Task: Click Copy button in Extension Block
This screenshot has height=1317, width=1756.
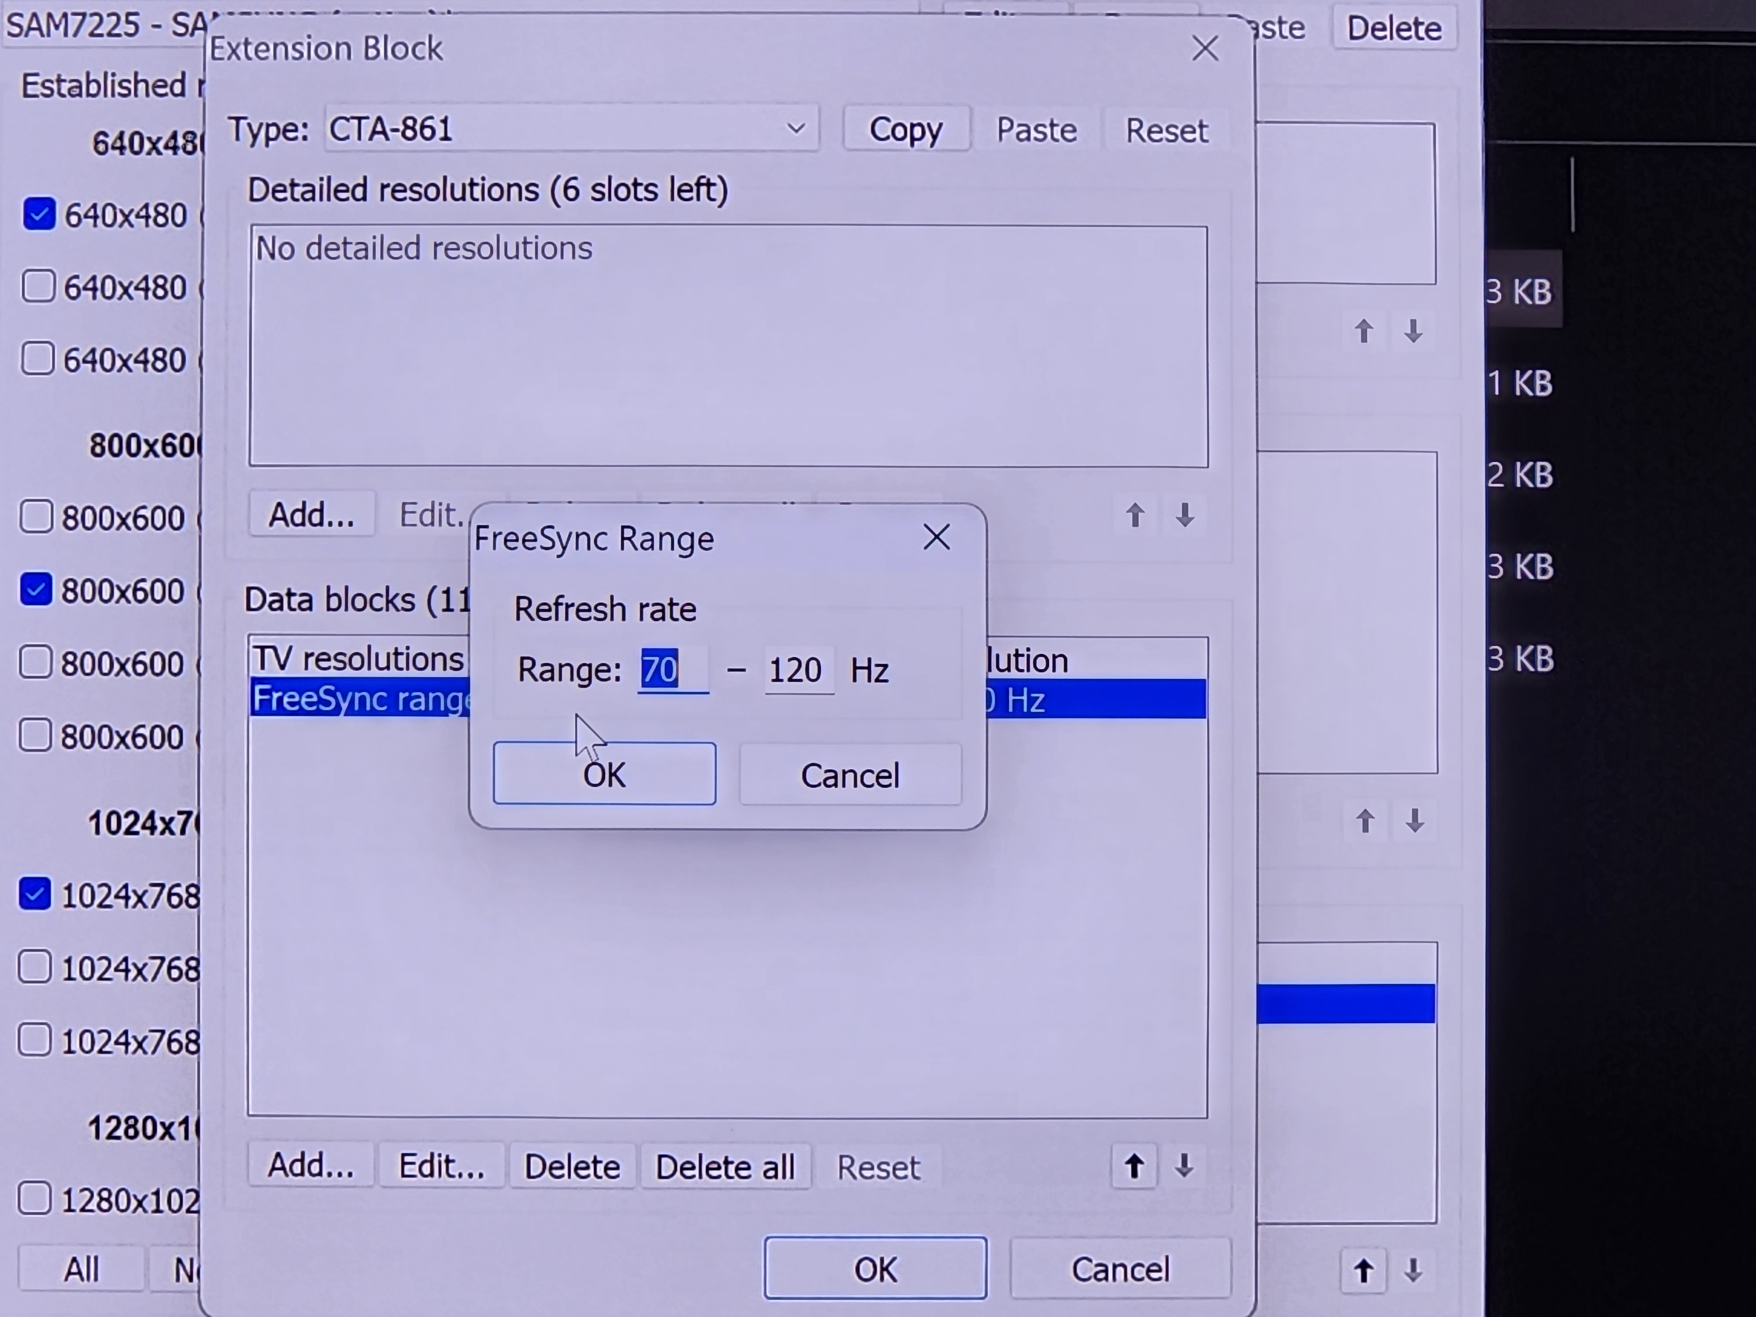Action: [905, 130]
